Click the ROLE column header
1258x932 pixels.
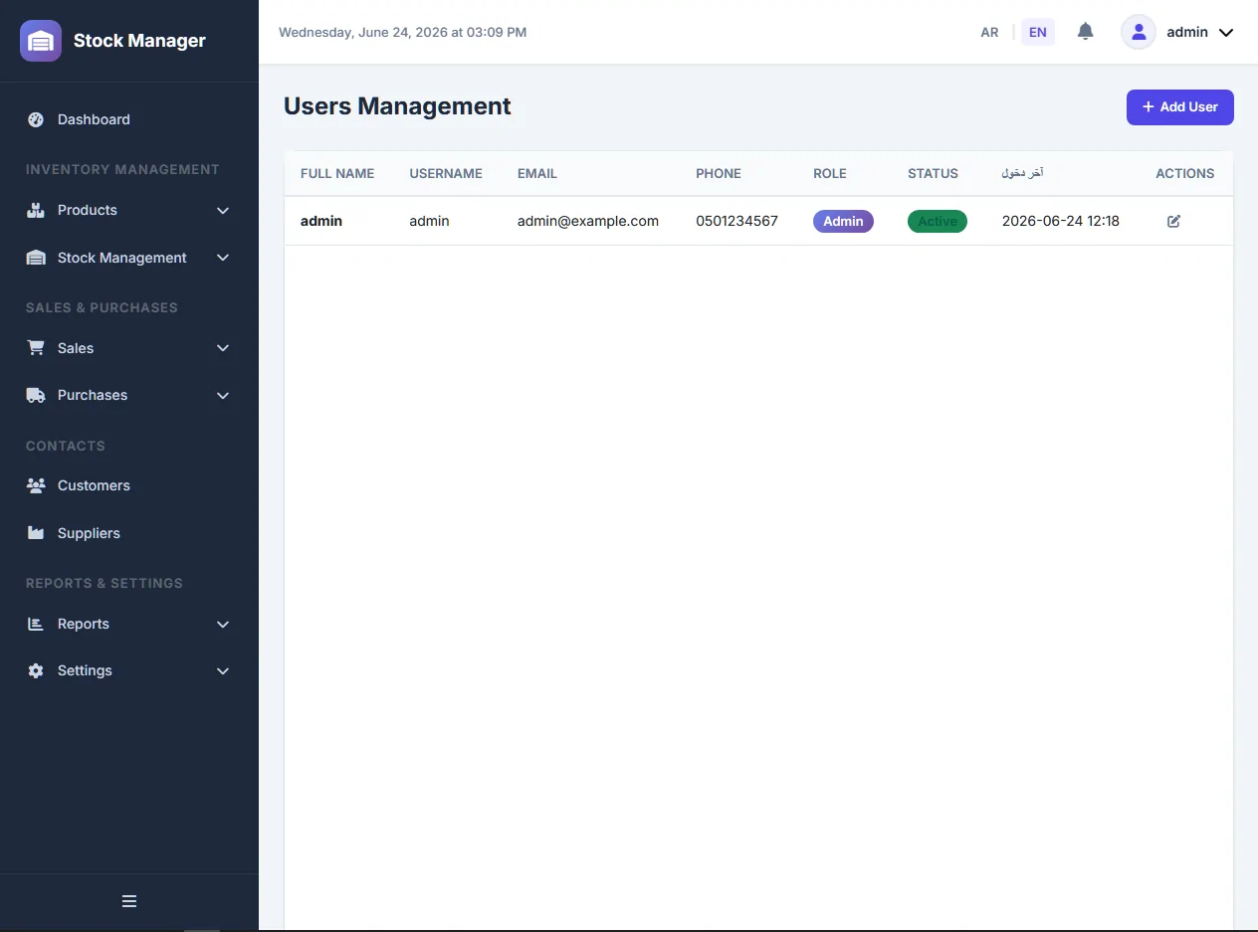(830, 173)
